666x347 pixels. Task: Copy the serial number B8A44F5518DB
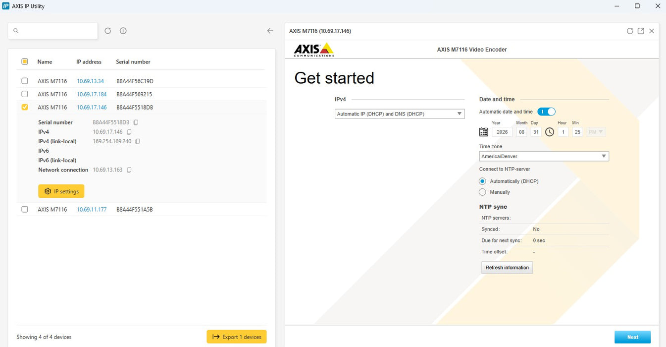tap(136, 122)
